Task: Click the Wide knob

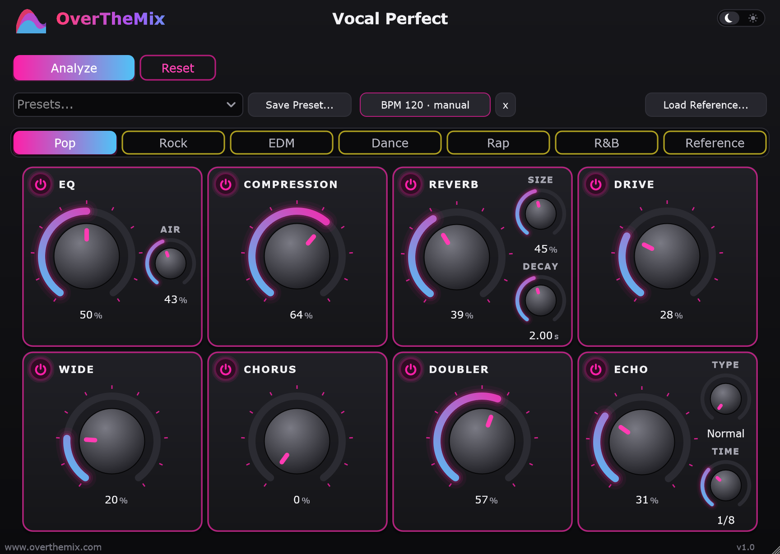Action: click(x=112, y=441)
